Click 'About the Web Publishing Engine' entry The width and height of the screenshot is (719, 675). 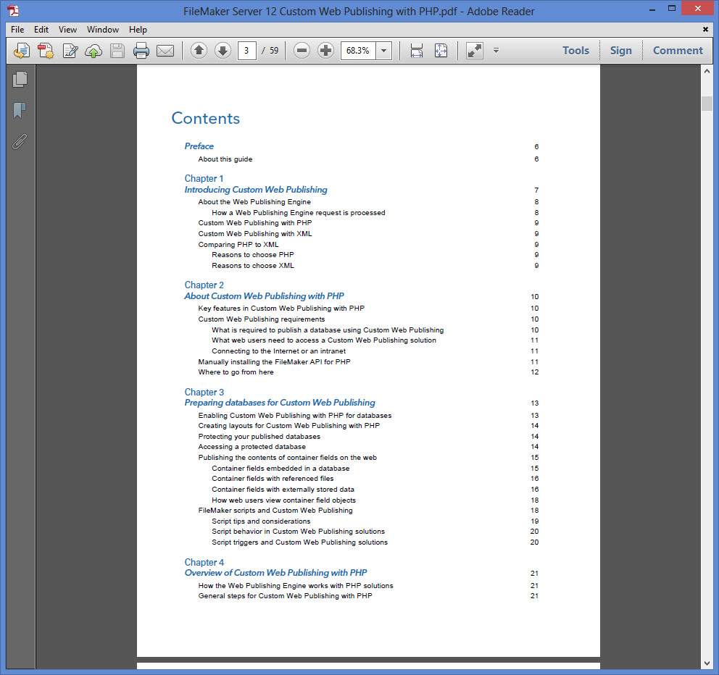click(254, 201)
